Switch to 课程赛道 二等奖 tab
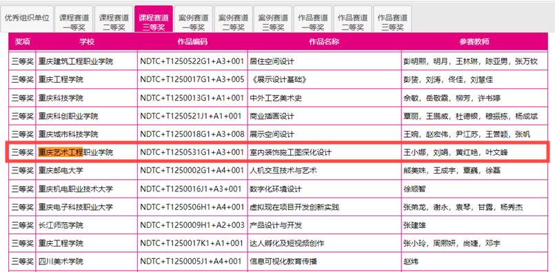Screen dimensions: 555x272 pos(114,19)
